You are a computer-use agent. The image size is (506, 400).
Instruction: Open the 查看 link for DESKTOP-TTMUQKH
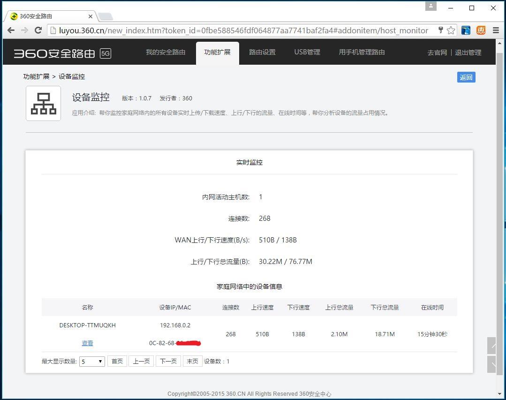[x=87, y=343]
